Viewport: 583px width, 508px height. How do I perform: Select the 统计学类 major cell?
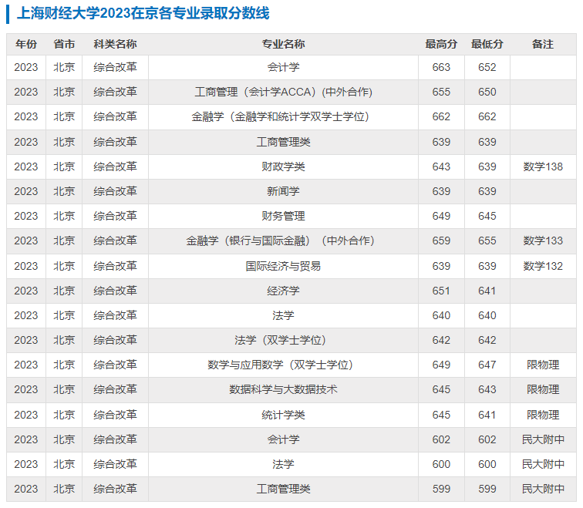[283, 415]
